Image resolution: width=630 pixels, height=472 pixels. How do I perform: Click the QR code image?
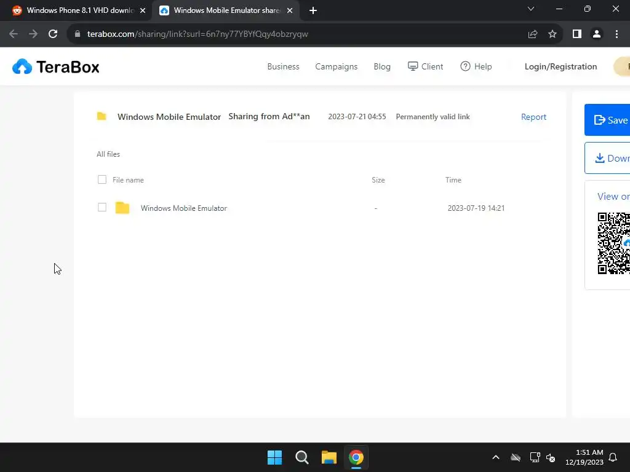click(x=613, y=243)
